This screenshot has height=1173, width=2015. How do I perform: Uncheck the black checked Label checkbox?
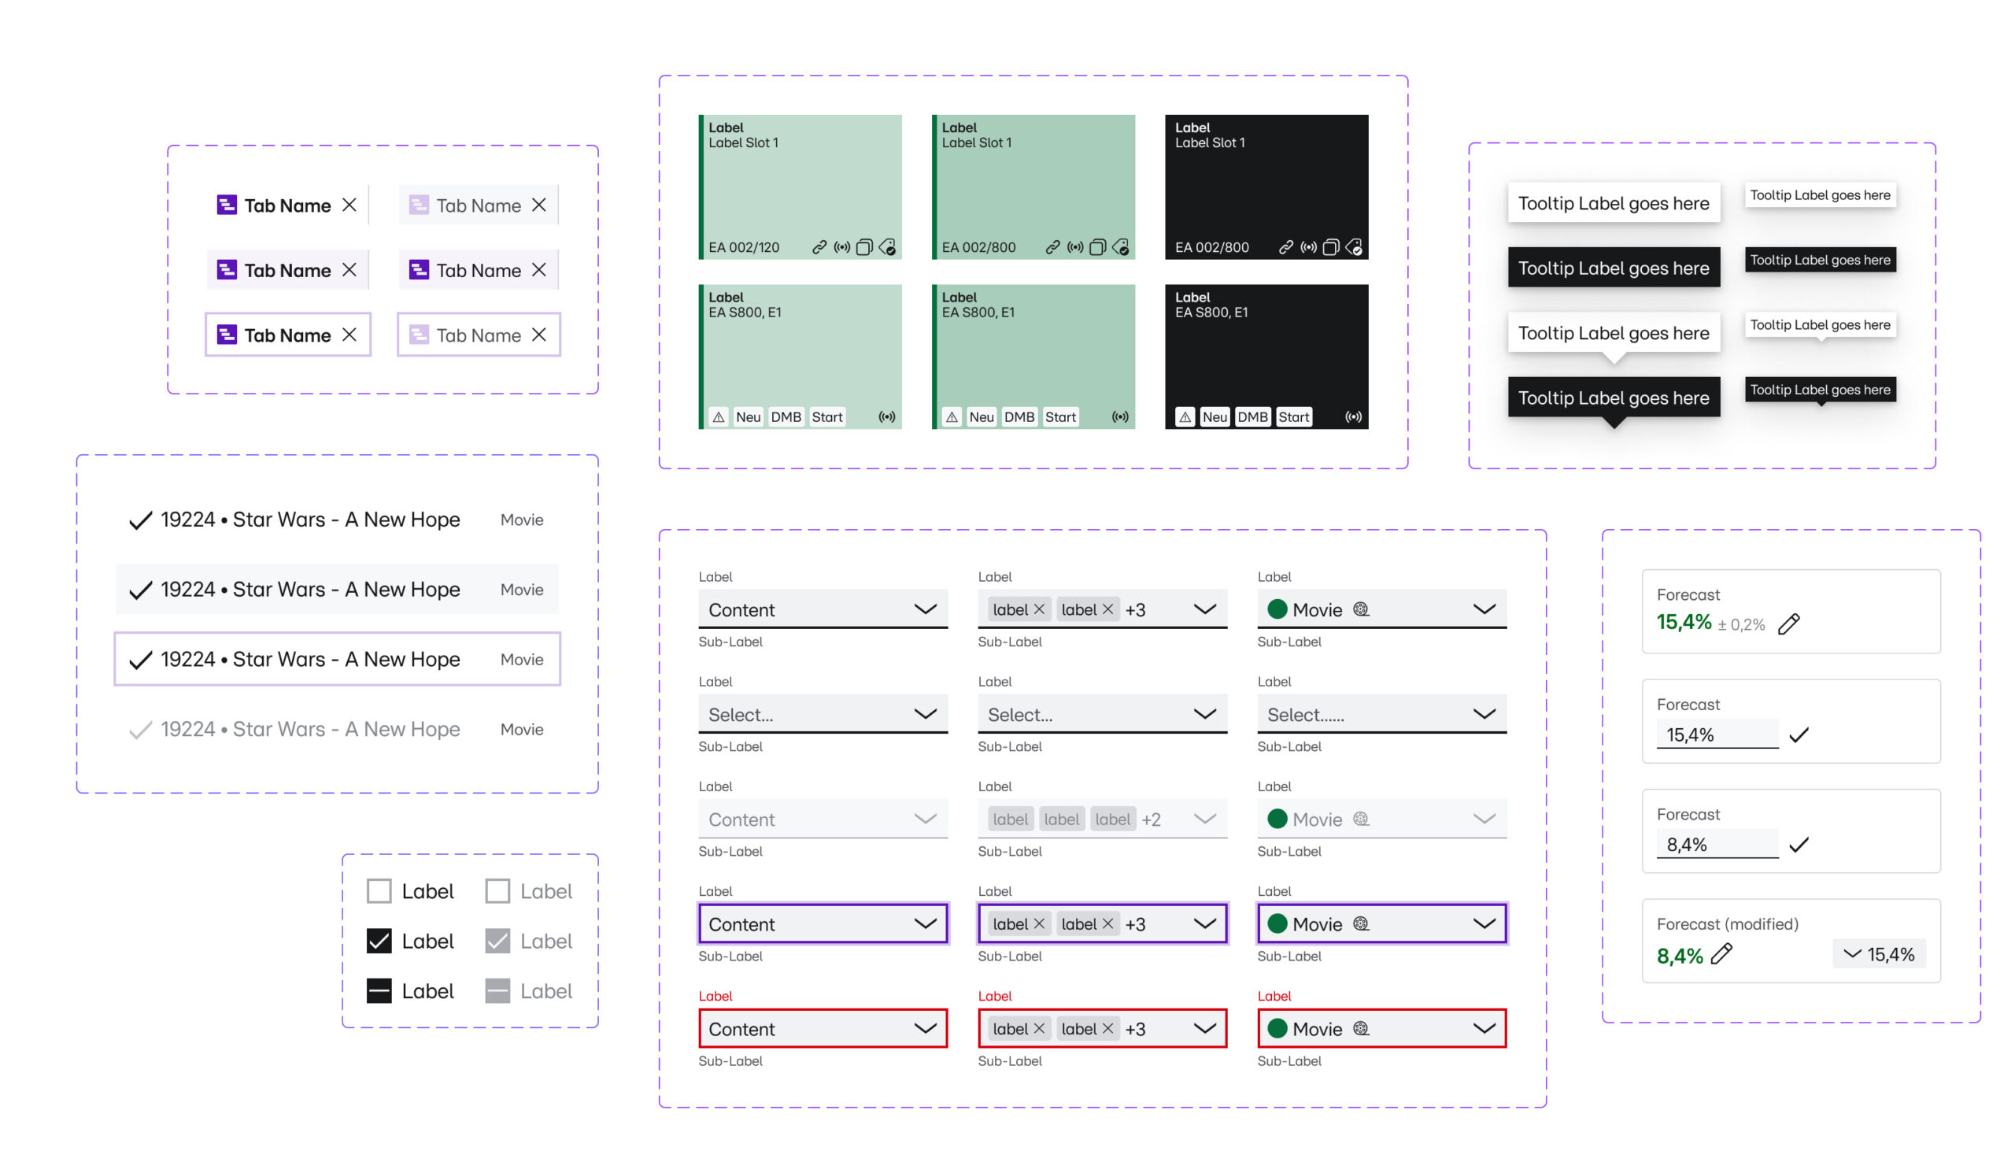pos(379,941)
